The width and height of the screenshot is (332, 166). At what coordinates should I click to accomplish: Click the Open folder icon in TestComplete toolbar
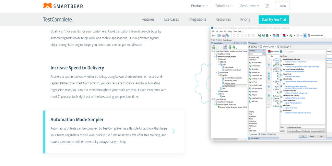click(x=219, y=36)
